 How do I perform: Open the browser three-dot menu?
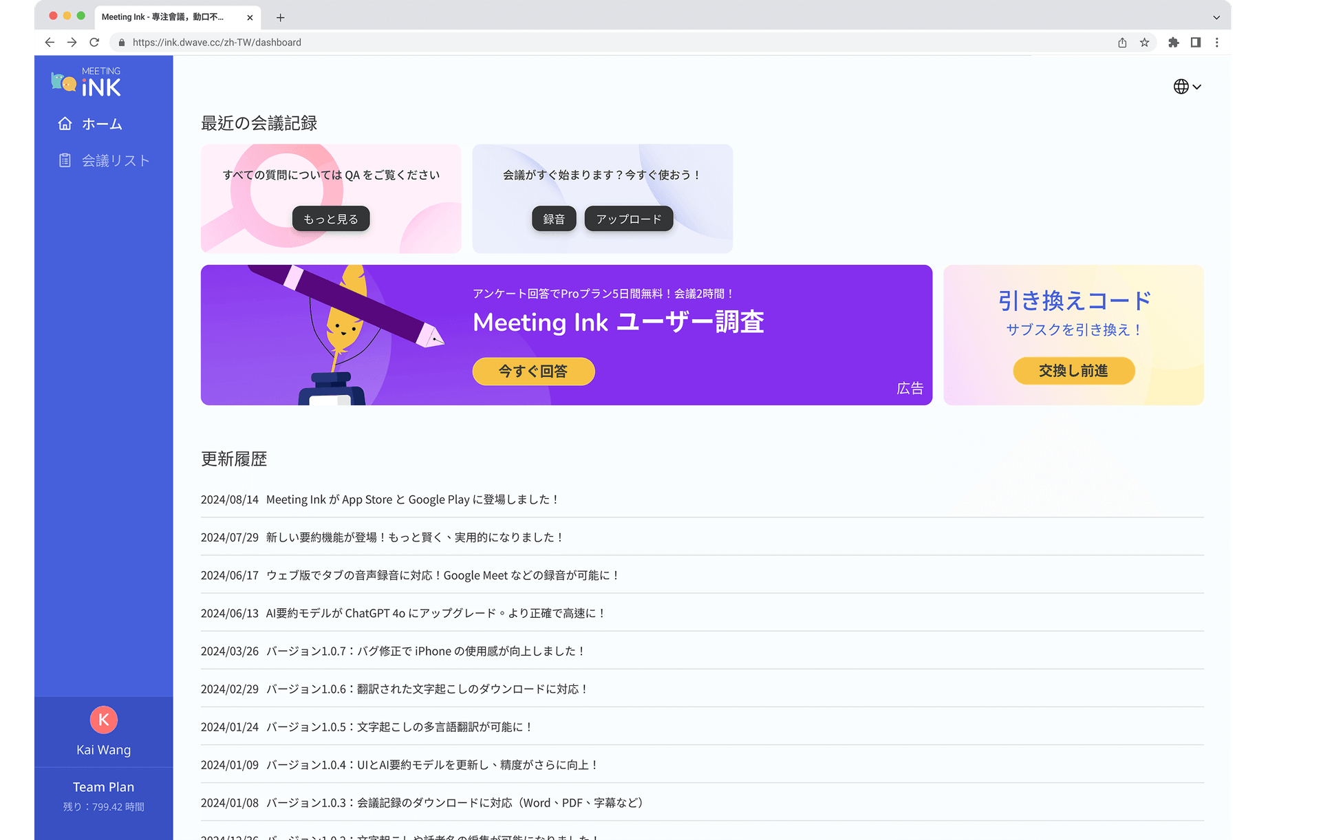[x=1217, y=43]
